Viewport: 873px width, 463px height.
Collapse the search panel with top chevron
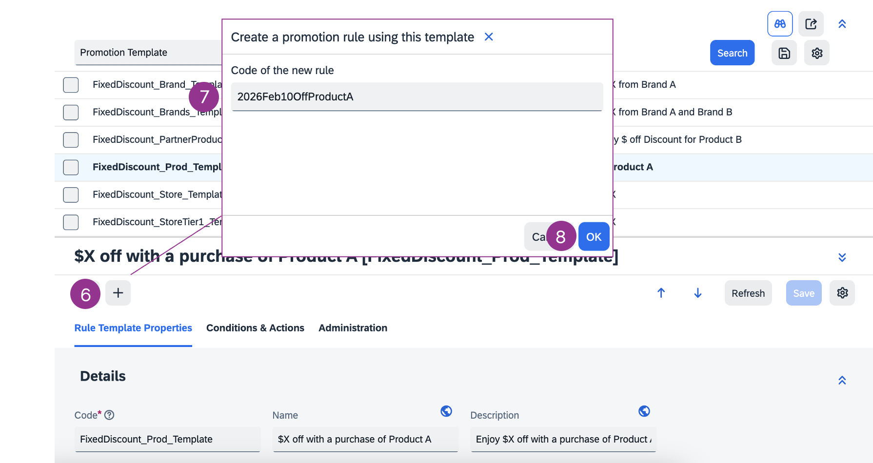pyautogui.click(x=842, y=24)
